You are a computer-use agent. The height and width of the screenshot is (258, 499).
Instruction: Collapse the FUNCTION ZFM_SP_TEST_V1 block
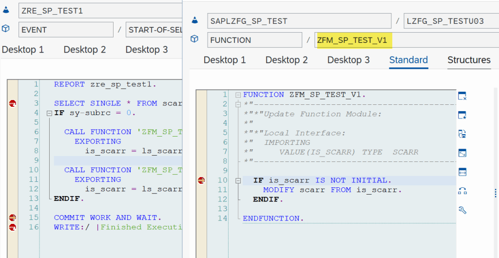coord(238,95)
